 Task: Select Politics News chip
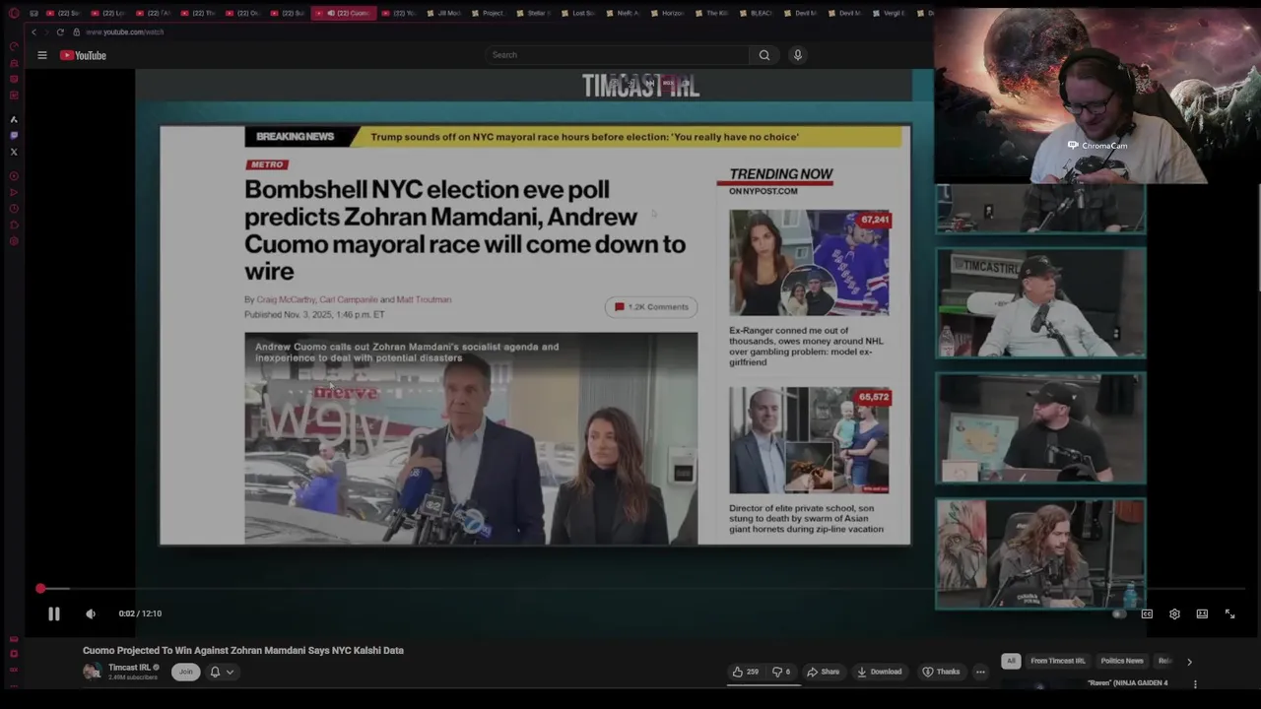1122,661
